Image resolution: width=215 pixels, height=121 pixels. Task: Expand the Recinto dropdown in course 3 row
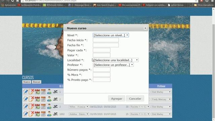point(140,107)
